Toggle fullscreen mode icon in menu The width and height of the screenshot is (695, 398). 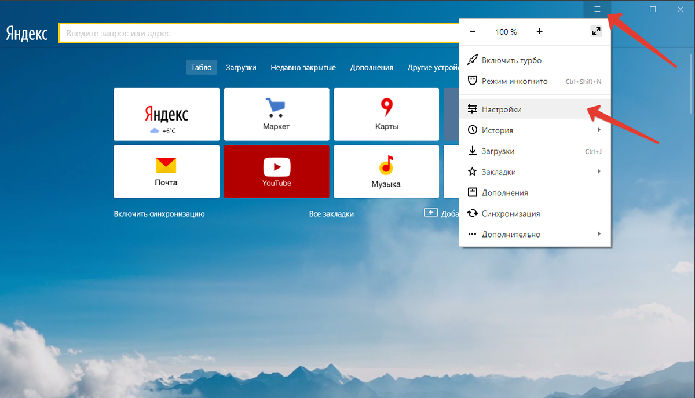click(596, 32)
